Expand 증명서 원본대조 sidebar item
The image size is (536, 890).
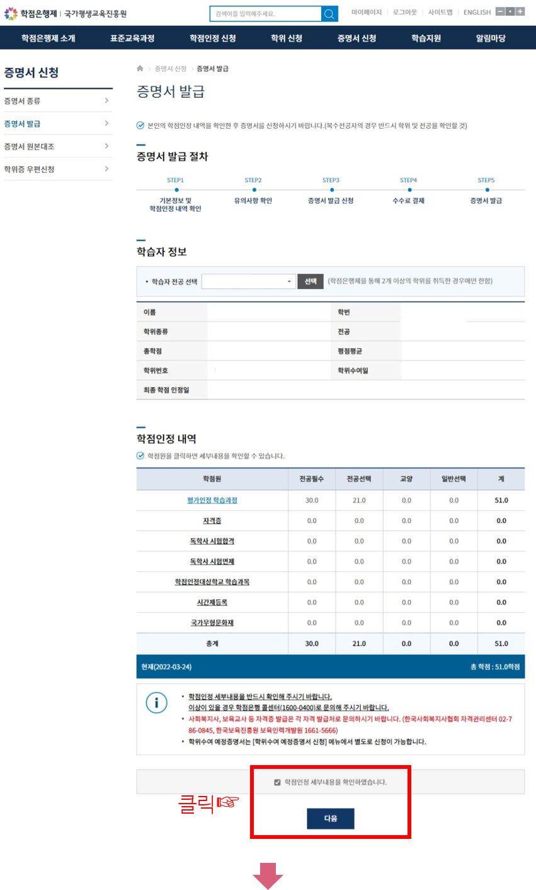point(57,146)
